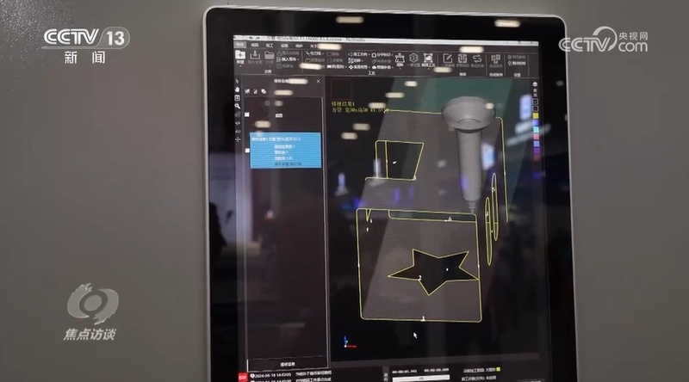This screenshot has width=689, height=382.
Task: Open the first tab in the ribbon menu bar
Action: [243, 44]
